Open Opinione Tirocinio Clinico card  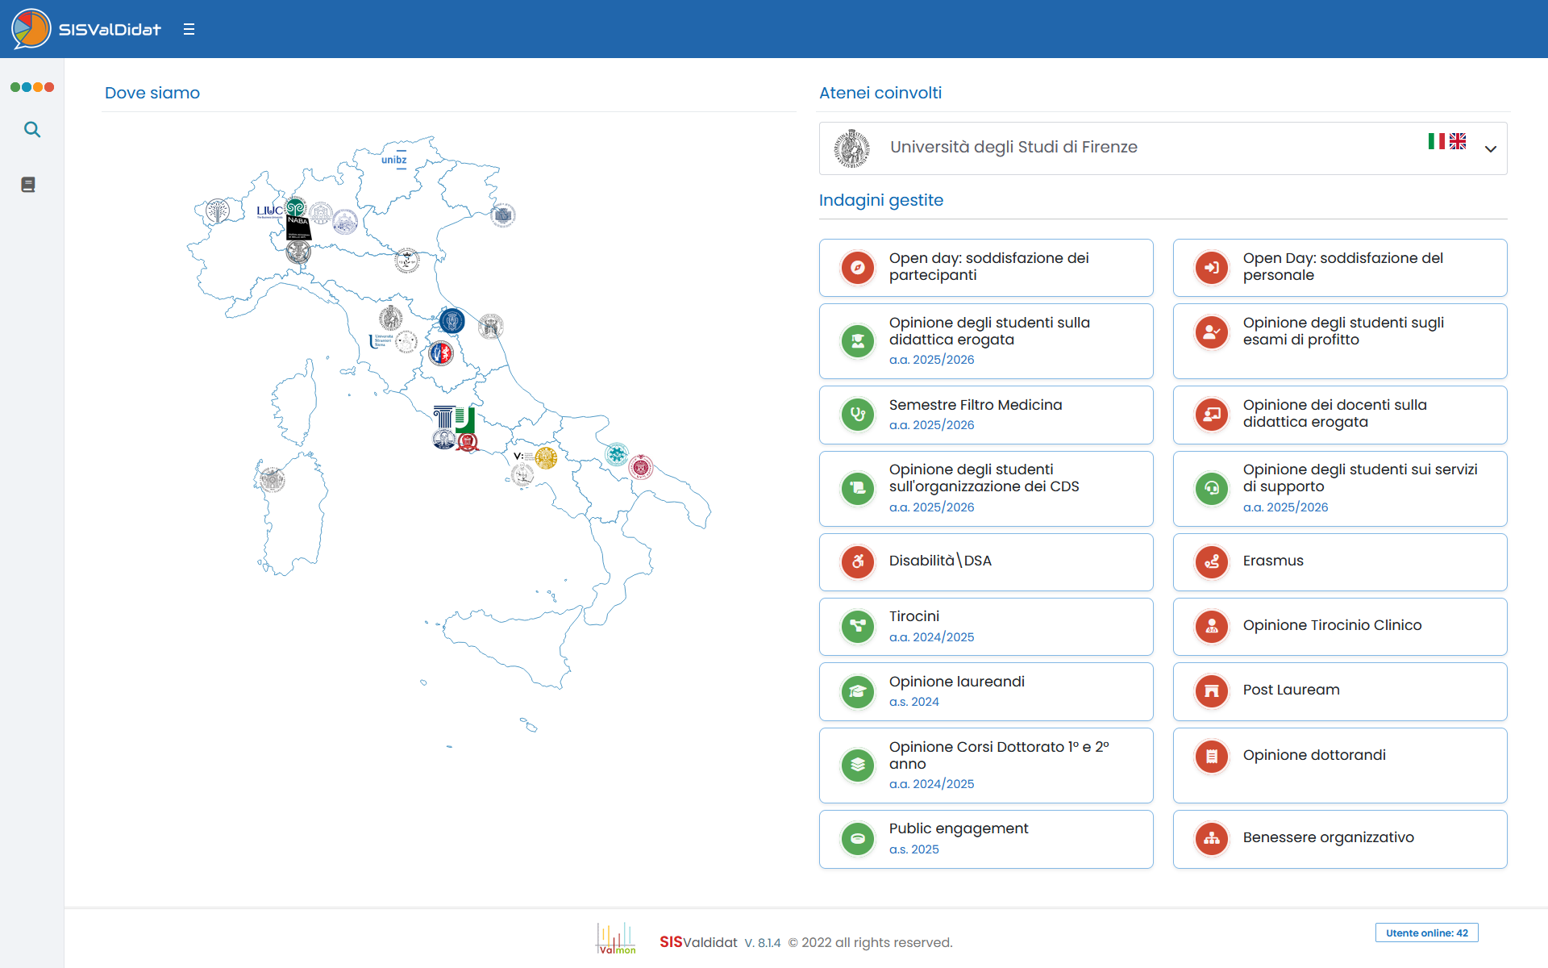pos(1340,627)
